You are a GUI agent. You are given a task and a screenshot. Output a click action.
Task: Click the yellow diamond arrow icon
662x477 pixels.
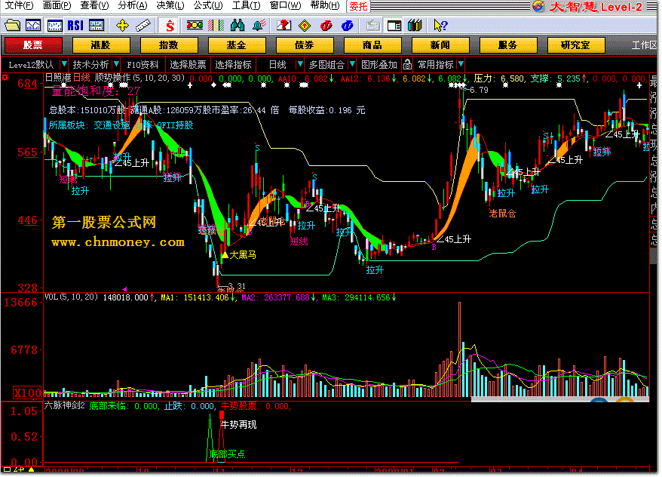coord(305,26)
